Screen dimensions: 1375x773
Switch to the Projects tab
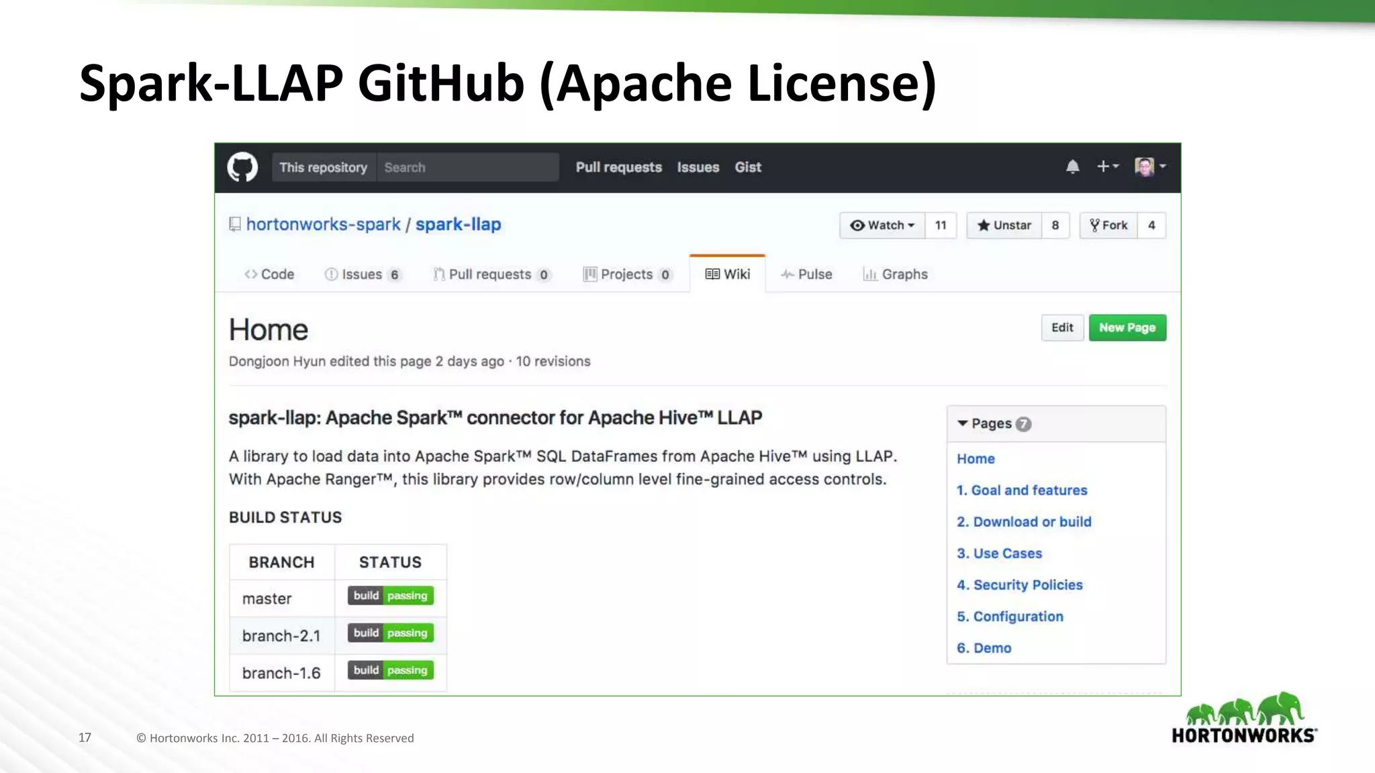[x=628, y=274]
